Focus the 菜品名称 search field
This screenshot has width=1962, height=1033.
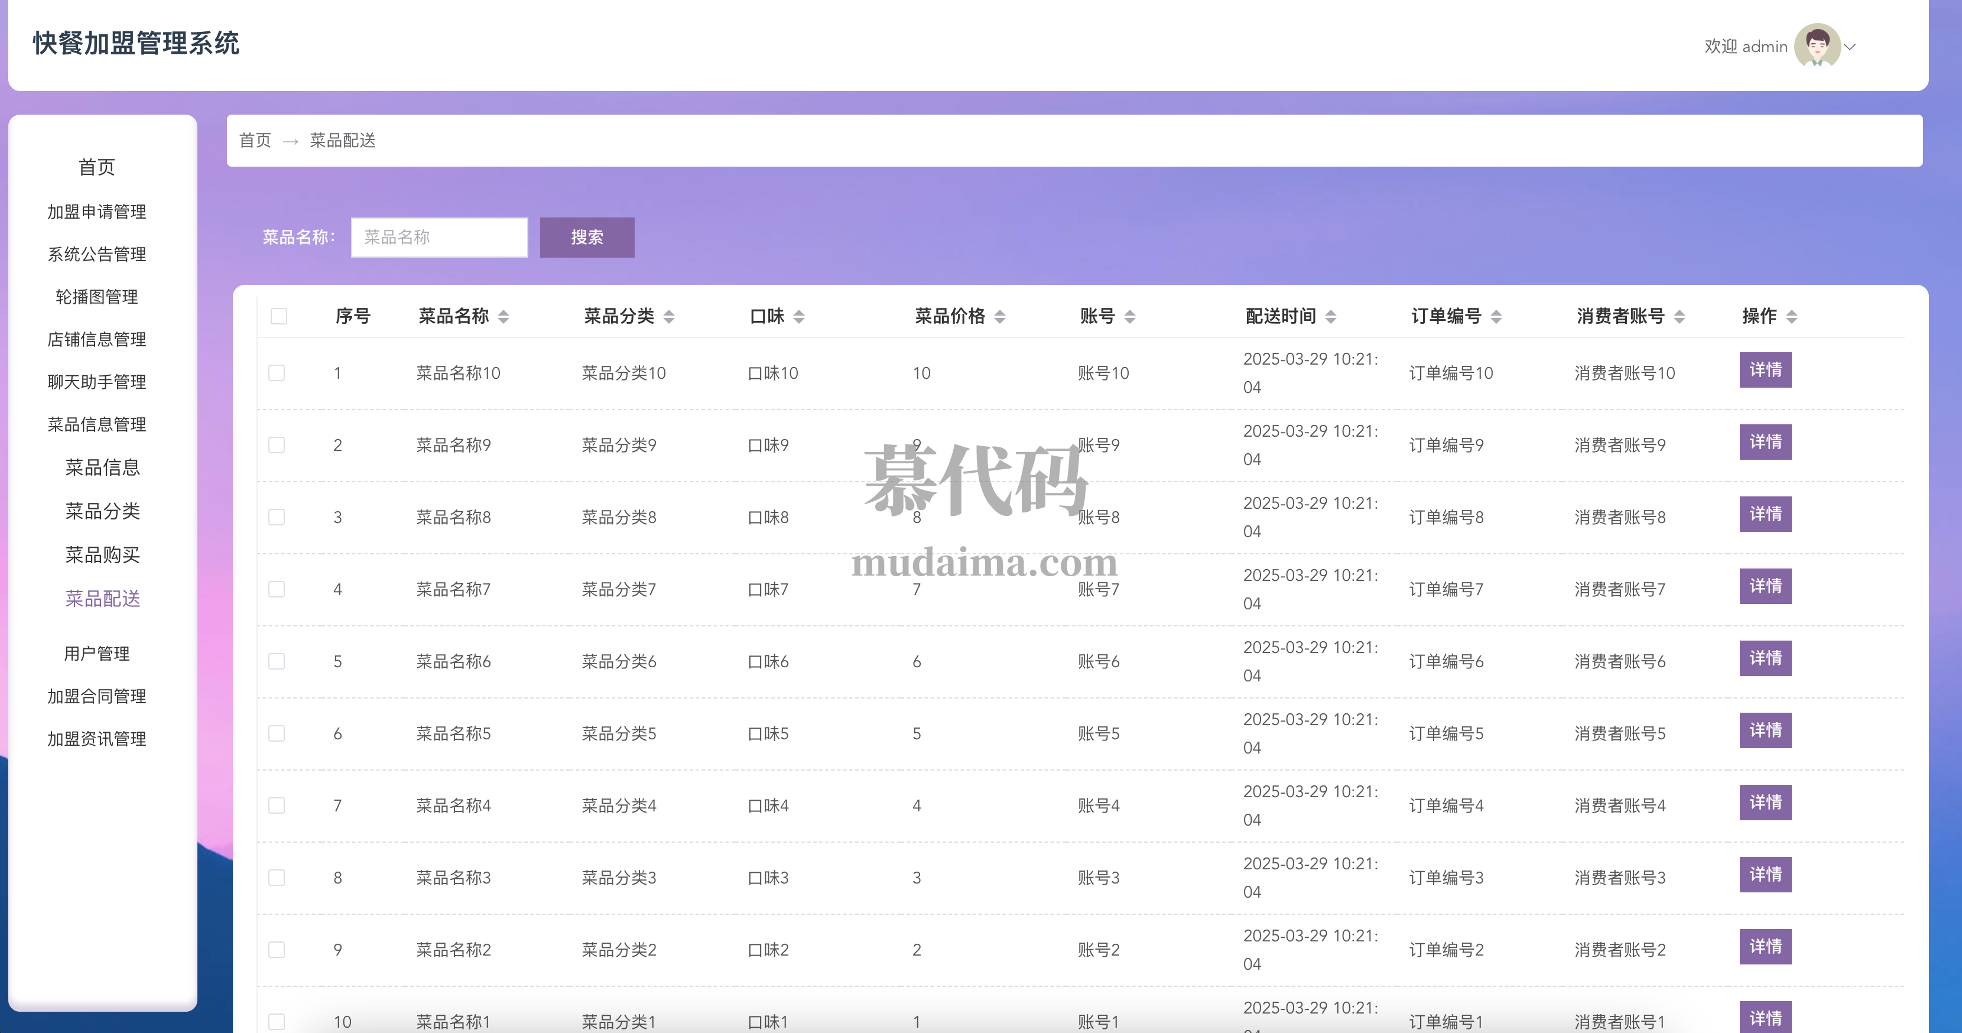pyautogui.click(x=438, y=238)
